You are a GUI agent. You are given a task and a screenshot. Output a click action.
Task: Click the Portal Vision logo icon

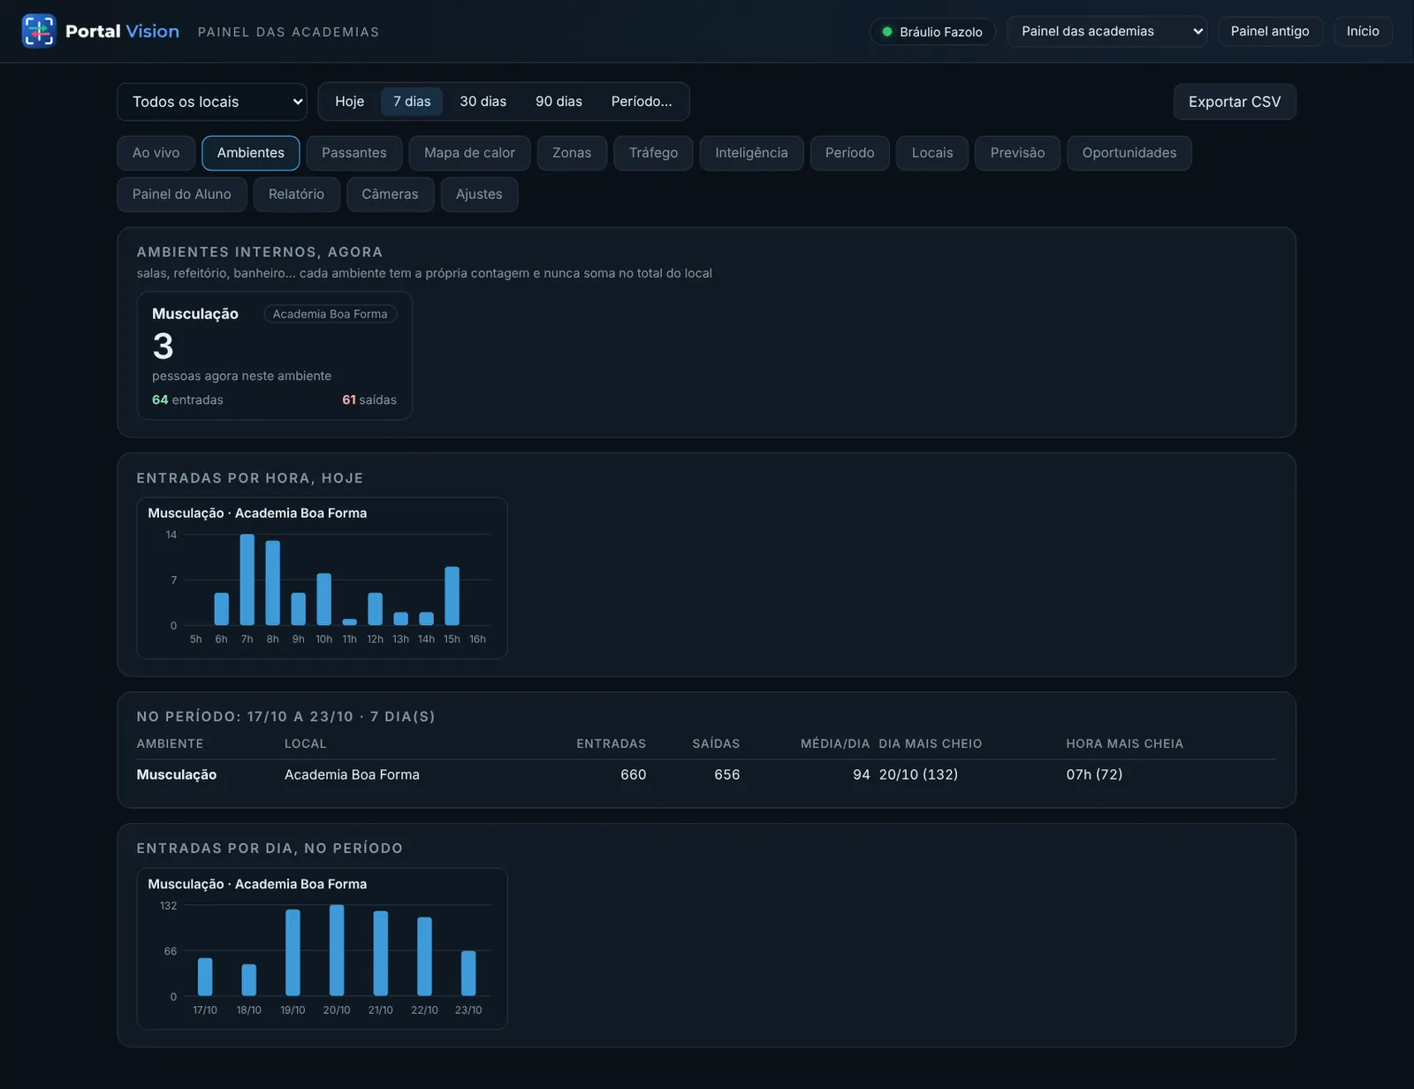(x=39, y=31)
